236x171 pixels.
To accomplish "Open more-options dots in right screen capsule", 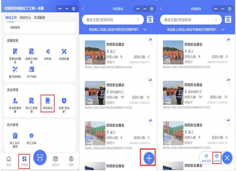I will tap(215, 9).
